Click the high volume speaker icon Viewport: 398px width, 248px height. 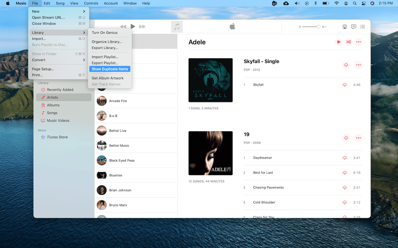pos(324,27)
